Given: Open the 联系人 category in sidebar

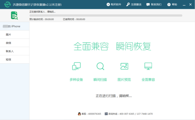Looking at the screenshot, I should (x=15, y=51).
